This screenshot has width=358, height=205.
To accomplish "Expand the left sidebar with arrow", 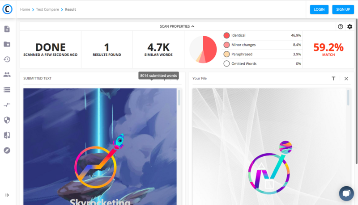I will coord(7,195).
